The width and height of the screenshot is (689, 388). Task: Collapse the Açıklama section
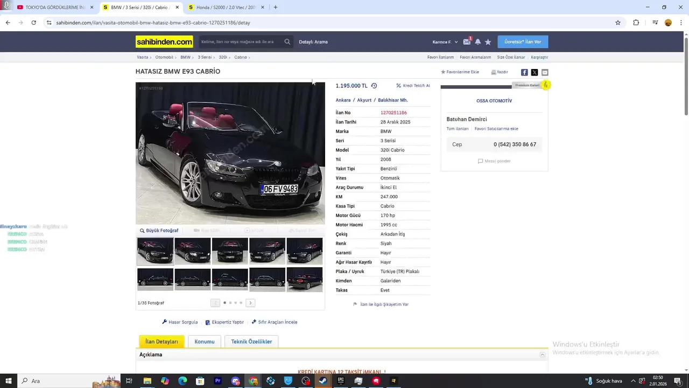click(x=543, y=355)
